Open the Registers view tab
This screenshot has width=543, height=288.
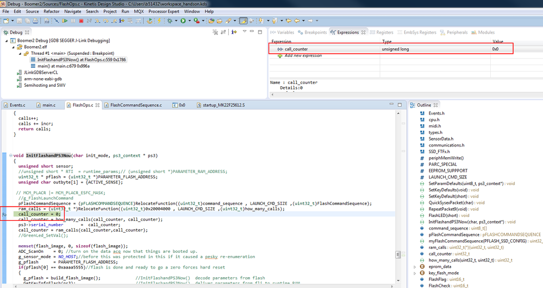click(x=382, y=33)
